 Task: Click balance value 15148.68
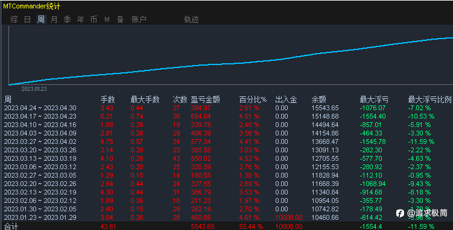tap(325, 116)
